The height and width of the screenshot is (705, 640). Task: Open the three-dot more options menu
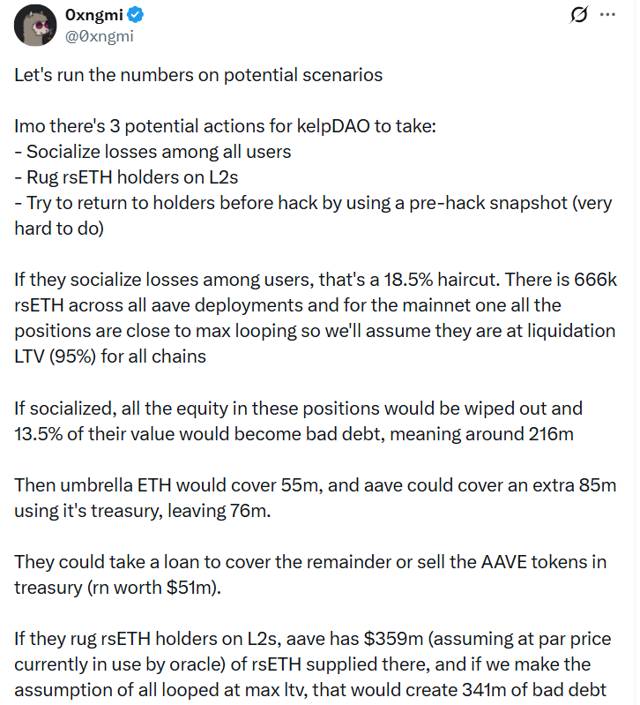click(607, 15)
